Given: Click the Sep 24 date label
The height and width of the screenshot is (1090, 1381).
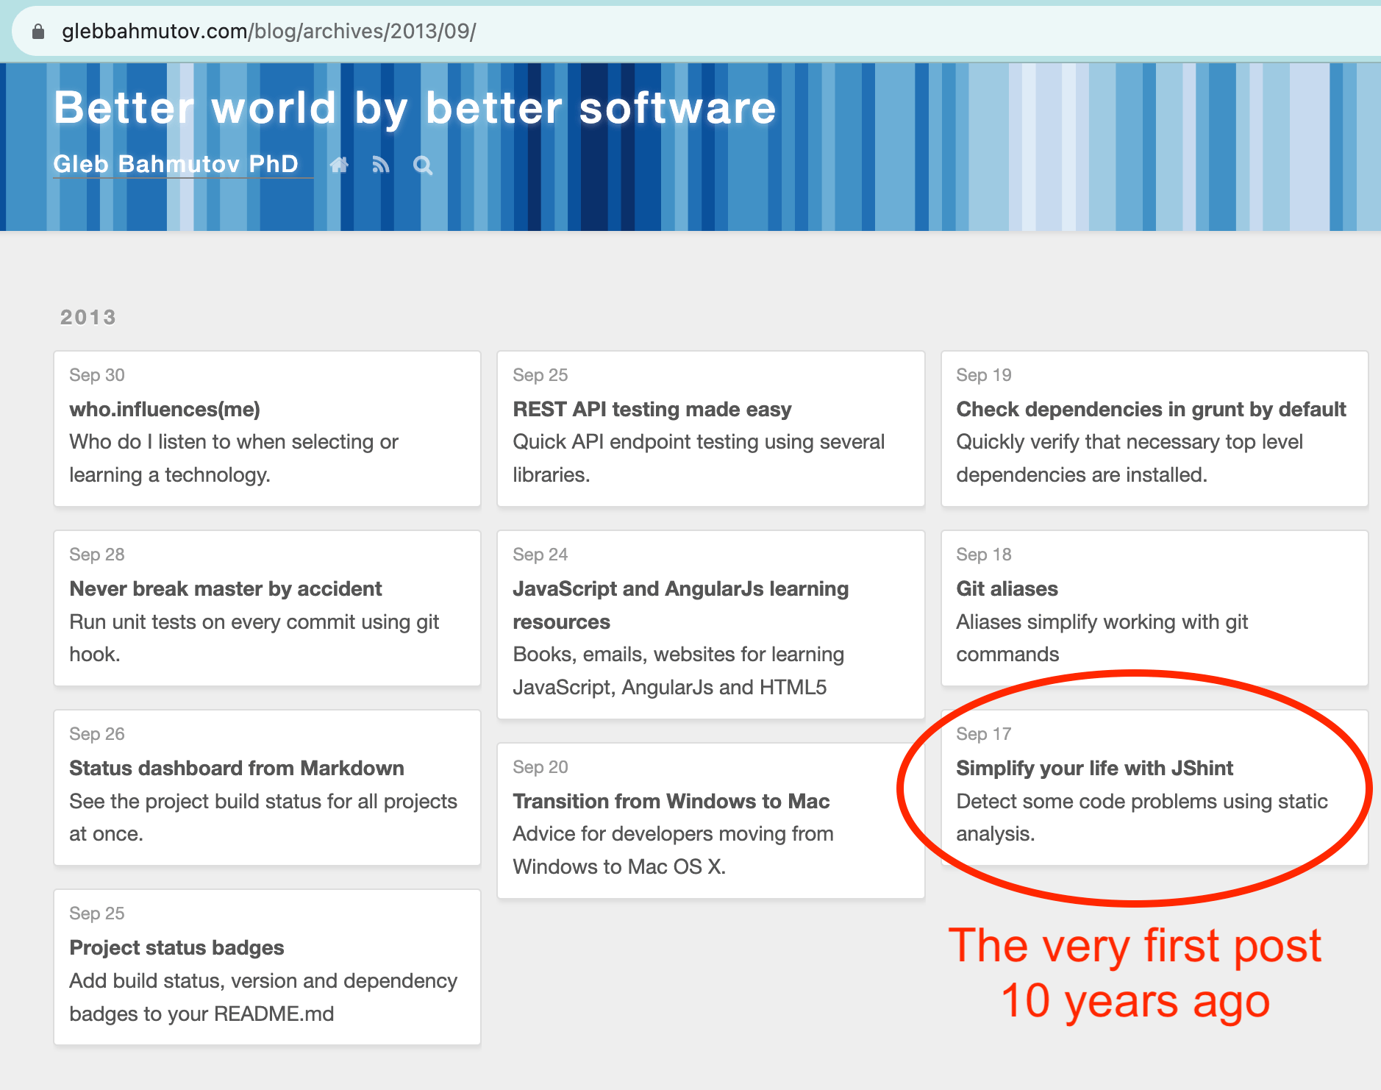Looking at the screenshot, I should (x=540, y=555).
